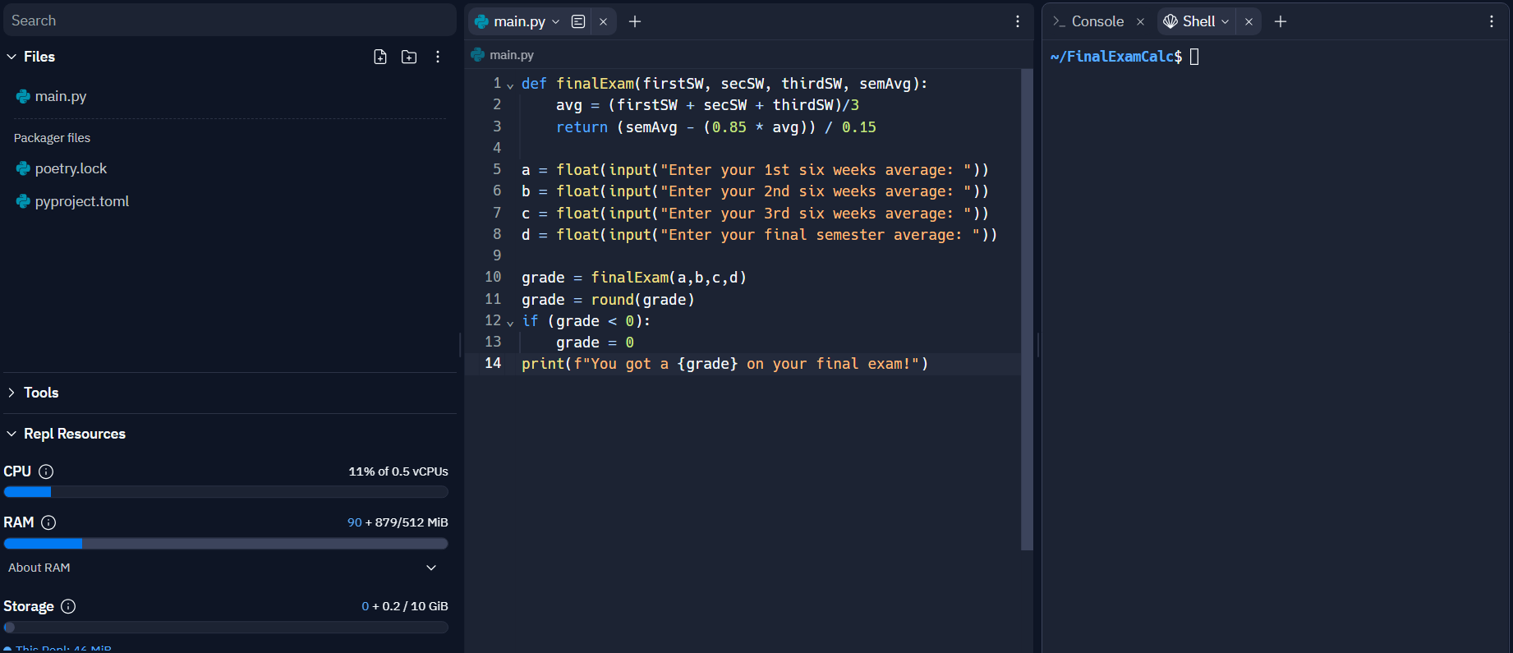Click the "11% of 0.5 vCPUs" value
This screenshot has height=653, width=1513.
(x=398, y=471)
